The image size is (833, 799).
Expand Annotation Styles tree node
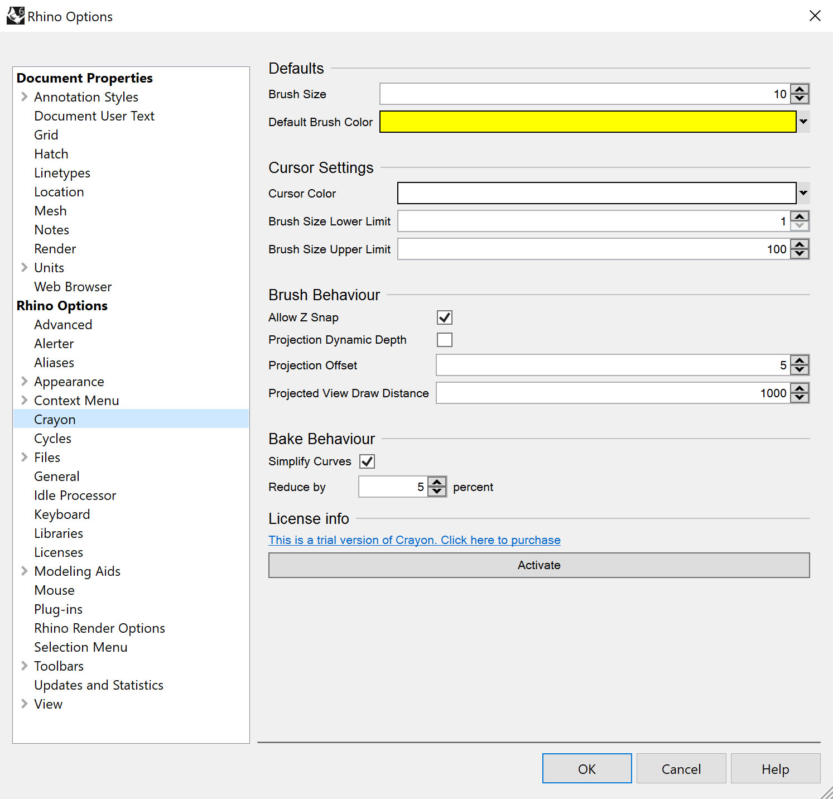(x=24, y=97)
